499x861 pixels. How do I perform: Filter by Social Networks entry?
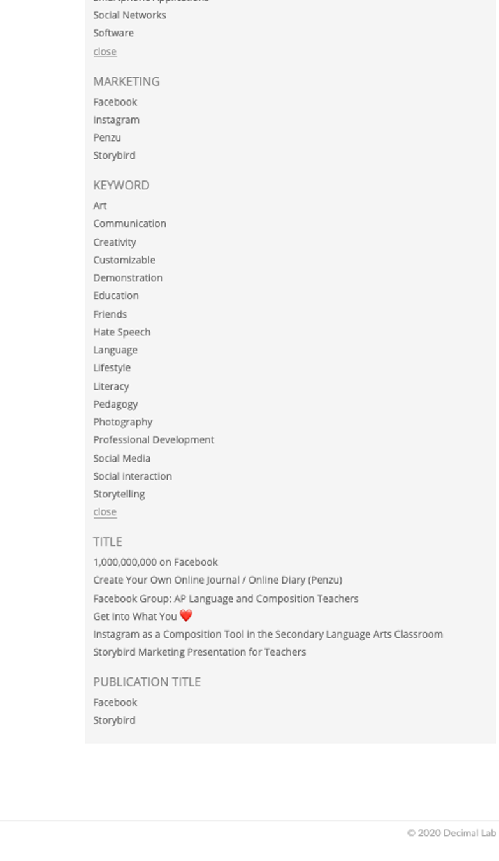pyautogui.click(x=129, y=15)
